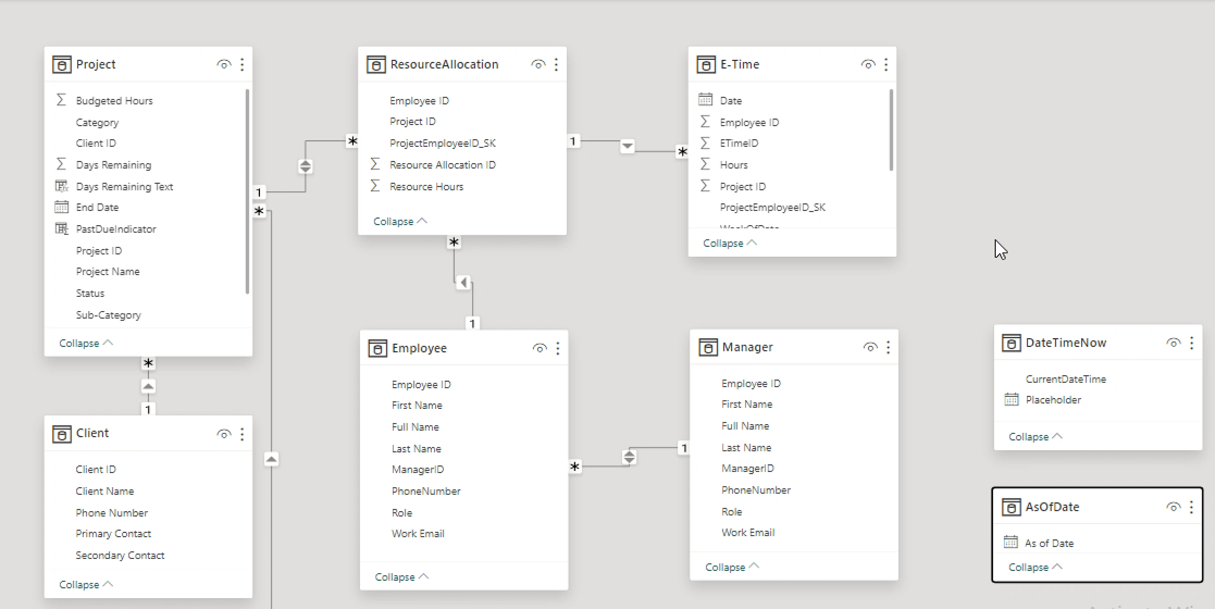
Task: Toggle visibility of E-Time table
Action: coord(868,65)
